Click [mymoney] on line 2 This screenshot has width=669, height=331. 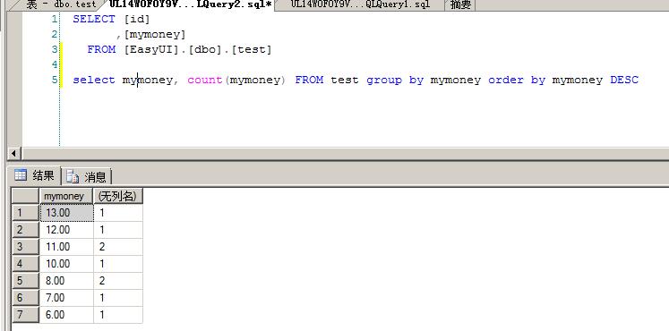pos(154,35)
